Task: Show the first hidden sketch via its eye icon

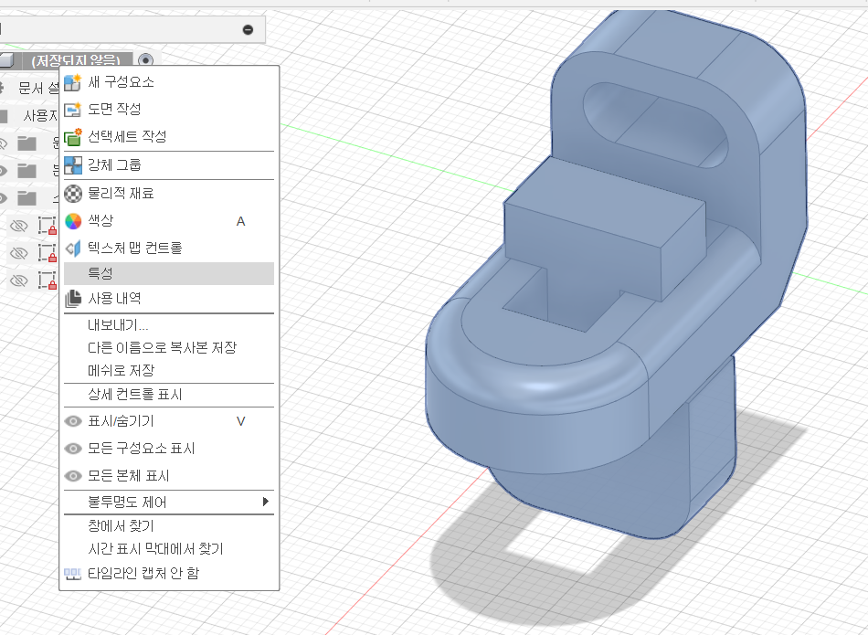Action: coord(19,226)
